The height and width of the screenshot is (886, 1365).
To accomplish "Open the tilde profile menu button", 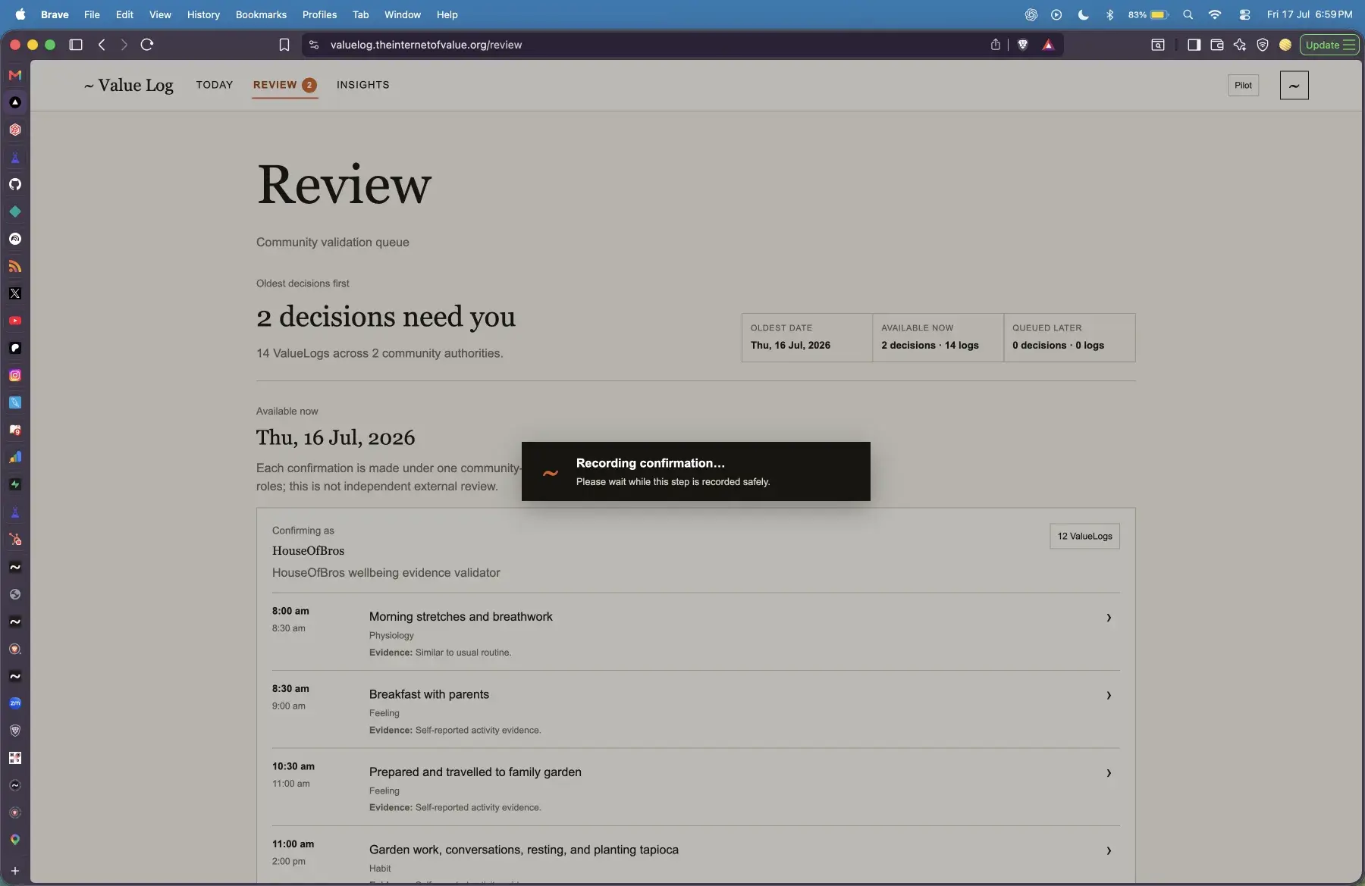I will 1294,86.
